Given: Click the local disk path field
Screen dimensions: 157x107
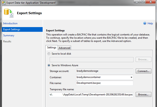Looking at the screenshot, I should click(92, 60).
